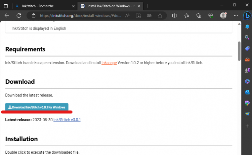Reload the page with the refresh icon
Screen dimensions: 252x155
coord(19,15)
